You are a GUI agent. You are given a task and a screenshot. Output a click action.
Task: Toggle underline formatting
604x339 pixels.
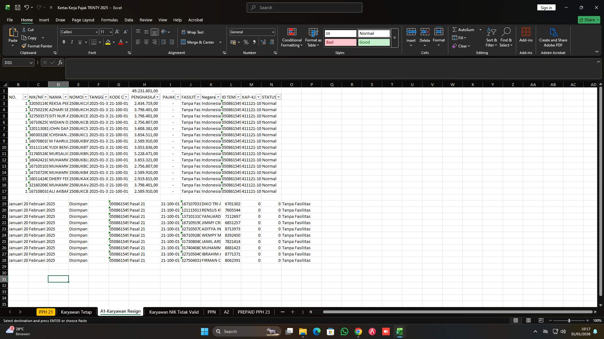pyautogui.click(x=80, y=42)
